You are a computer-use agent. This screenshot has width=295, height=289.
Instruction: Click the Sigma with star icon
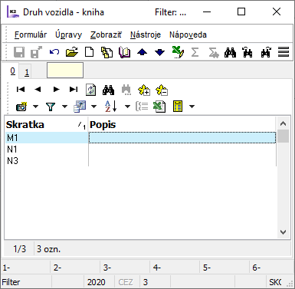point(213,53)
